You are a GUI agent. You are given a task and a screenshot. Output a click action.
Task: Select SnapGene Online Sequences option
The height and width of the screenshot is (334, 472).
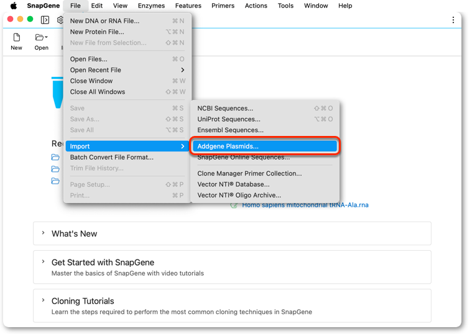(265, 157)
